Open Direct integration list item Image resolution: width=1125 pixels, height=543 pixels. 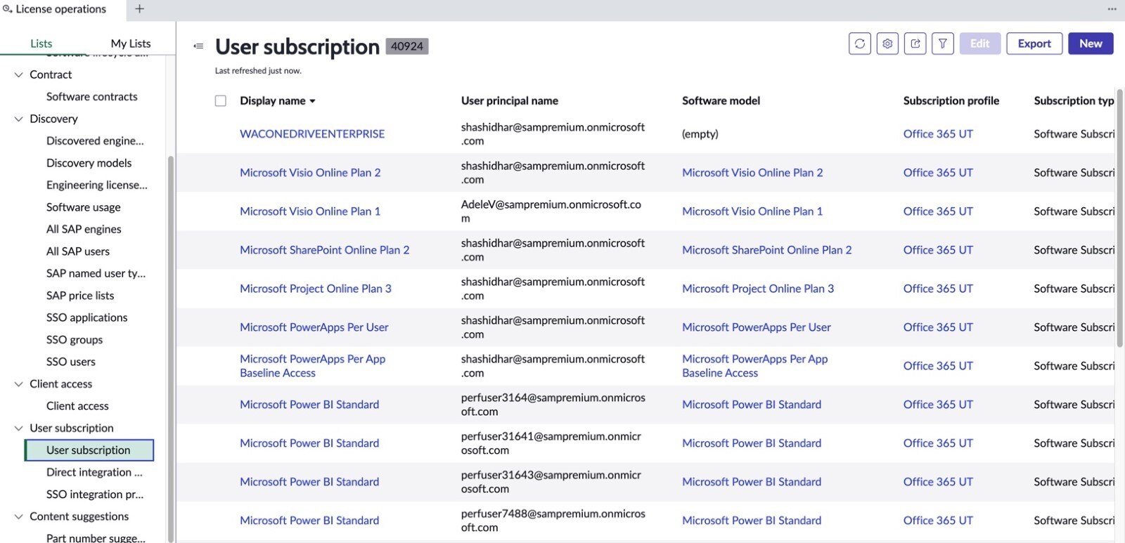point(94,473)
